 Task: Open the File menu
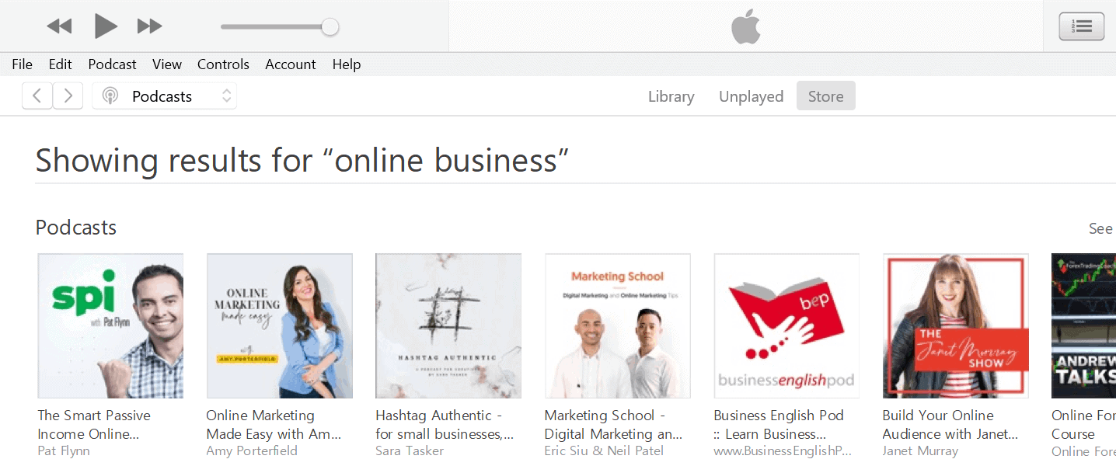point(22,64)
